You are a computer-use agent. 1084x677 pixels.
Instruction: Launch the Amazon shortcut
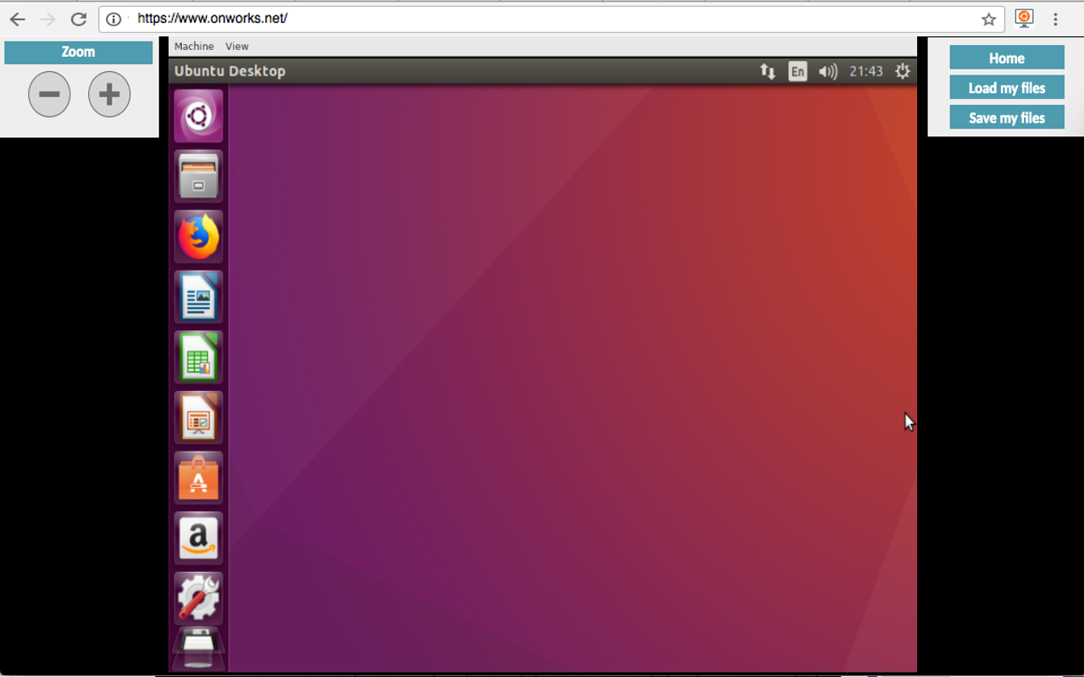click(197, 537)
